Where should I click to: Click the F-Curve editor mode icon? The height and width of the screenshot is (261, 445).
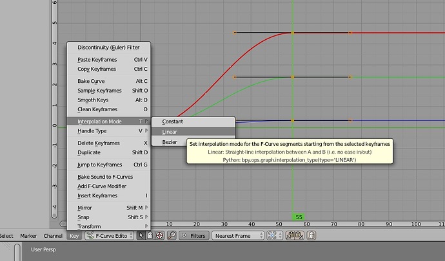pos(90,235)
